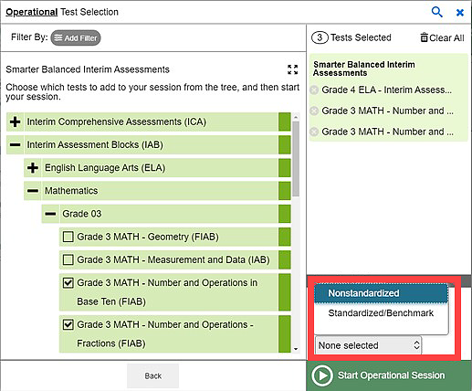Screen dimensions: 472x391
Task: Select the Mathematics label
Action: pos(71,191)
